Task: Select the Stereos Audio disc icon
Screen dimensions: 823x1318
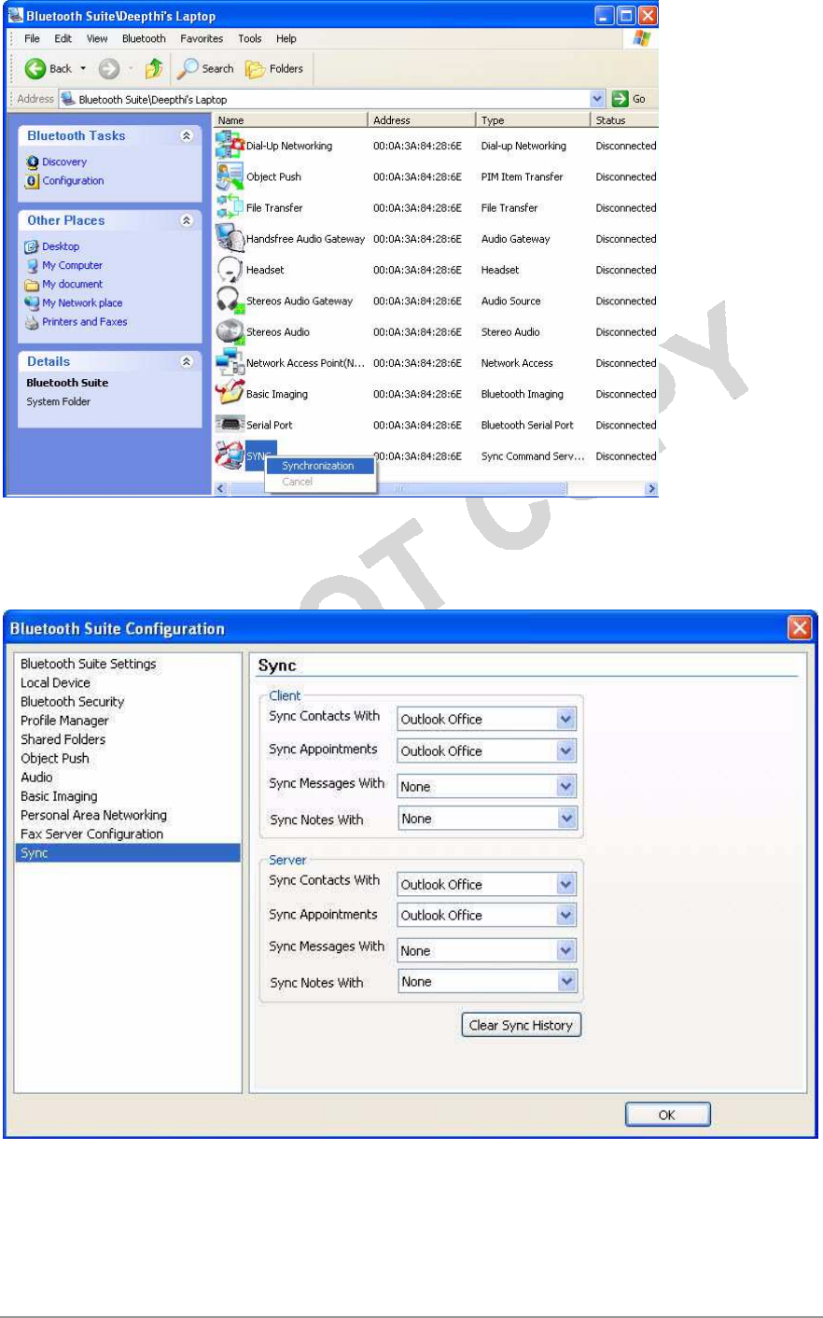Action: 230,331
